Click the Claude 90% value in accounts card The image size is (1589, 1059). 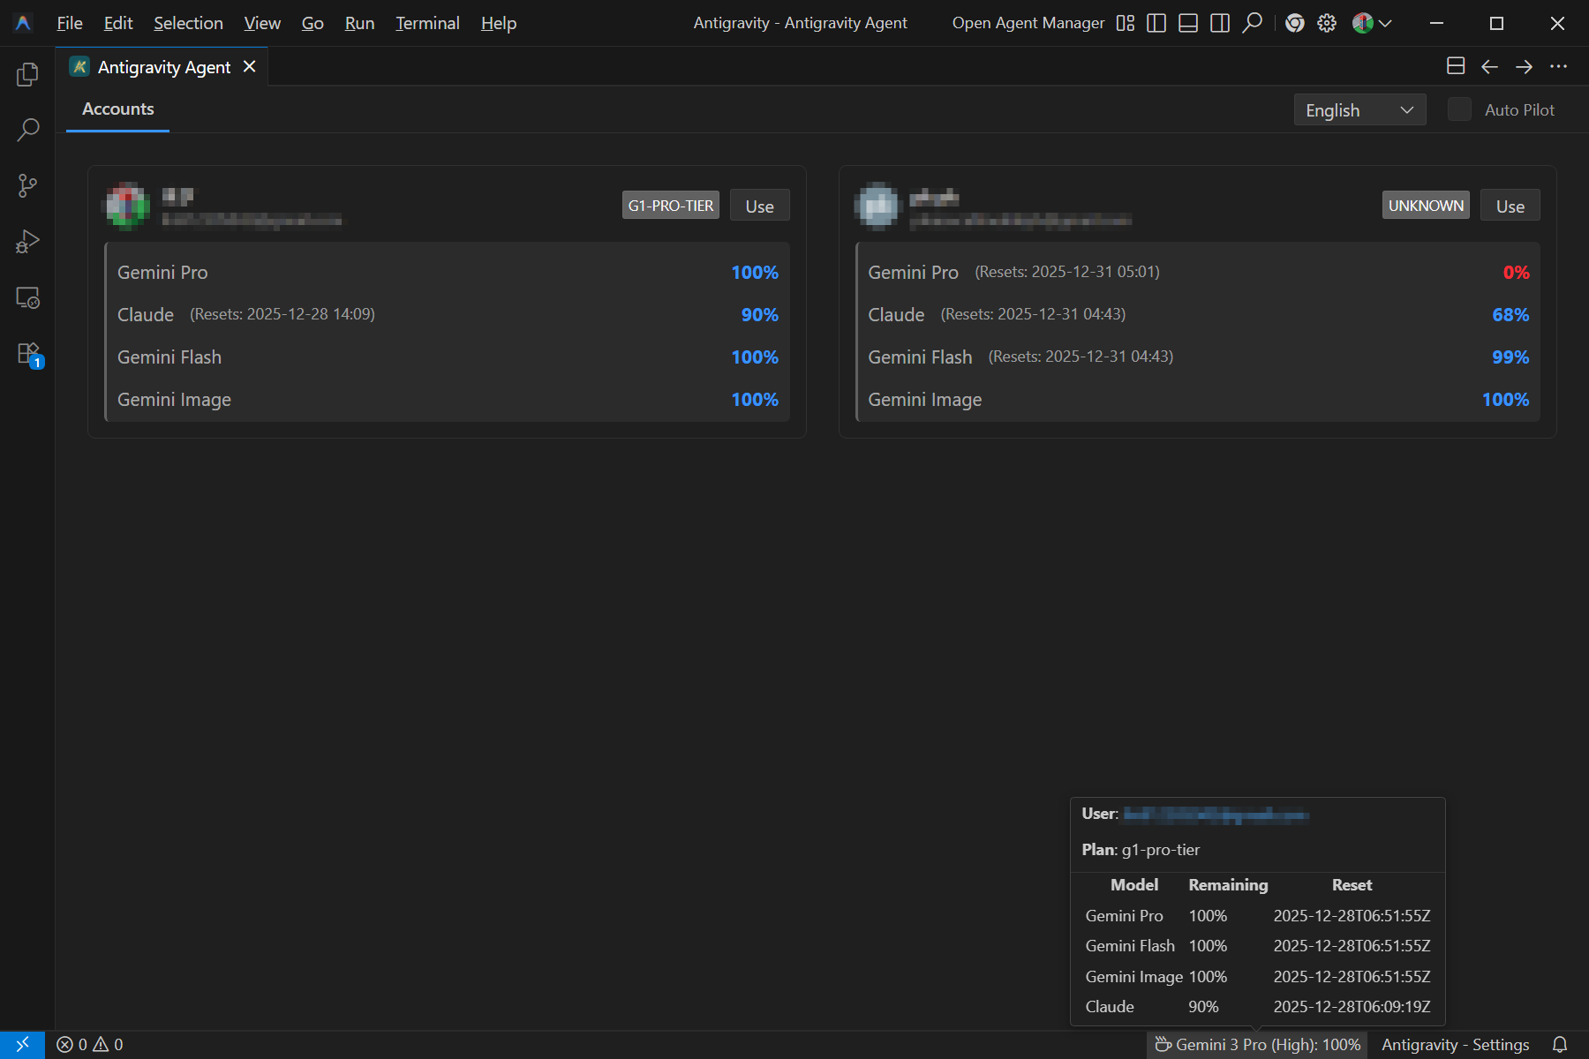pos(759,315)
